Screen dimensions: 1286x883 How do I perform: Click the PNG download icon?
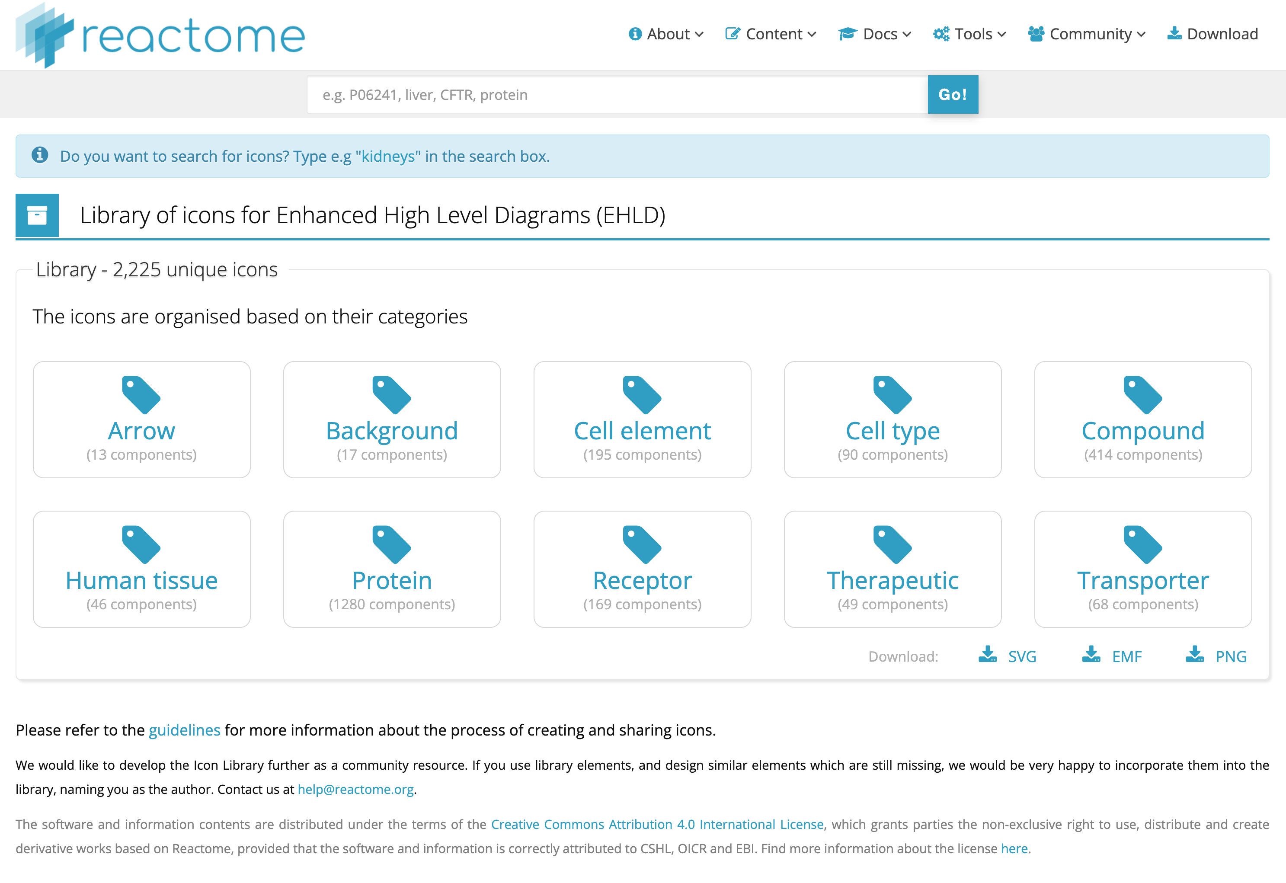click(x=1194, y=655)
